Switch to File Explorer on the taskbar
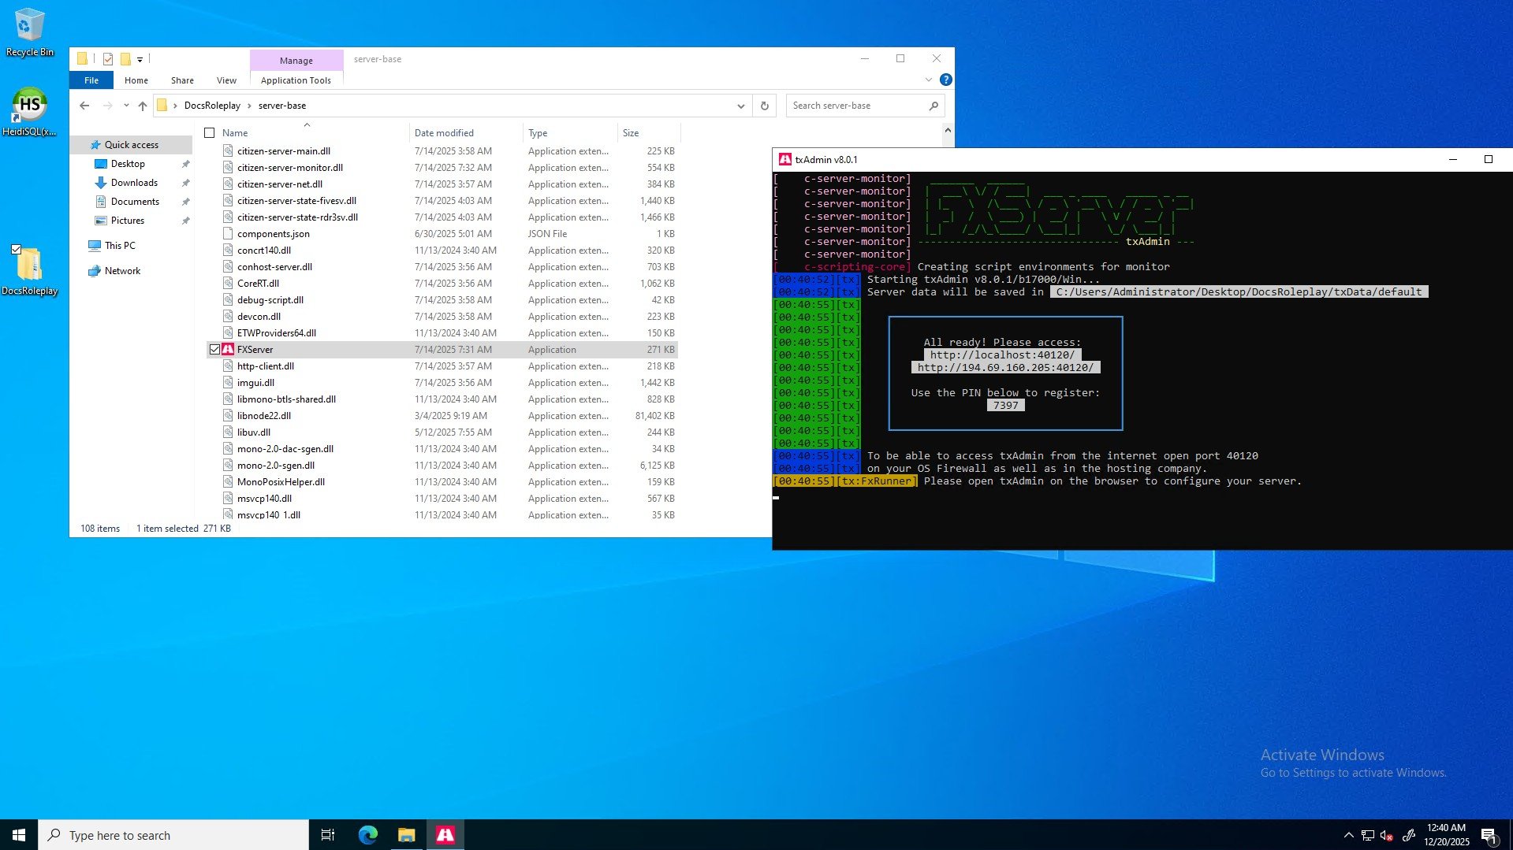Screen dimensions: 1513x850 407,835
